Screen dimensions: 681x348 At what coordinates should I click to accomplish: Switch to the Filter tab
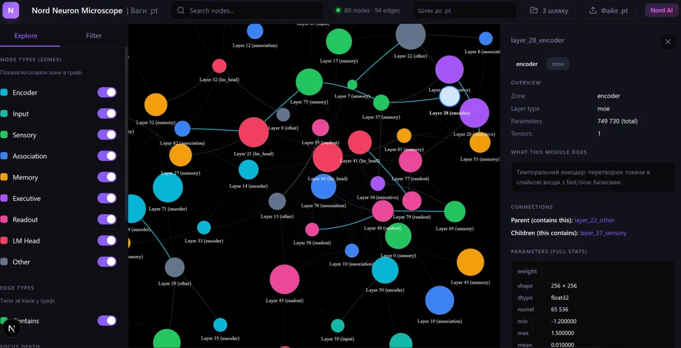tap(94, 36)
